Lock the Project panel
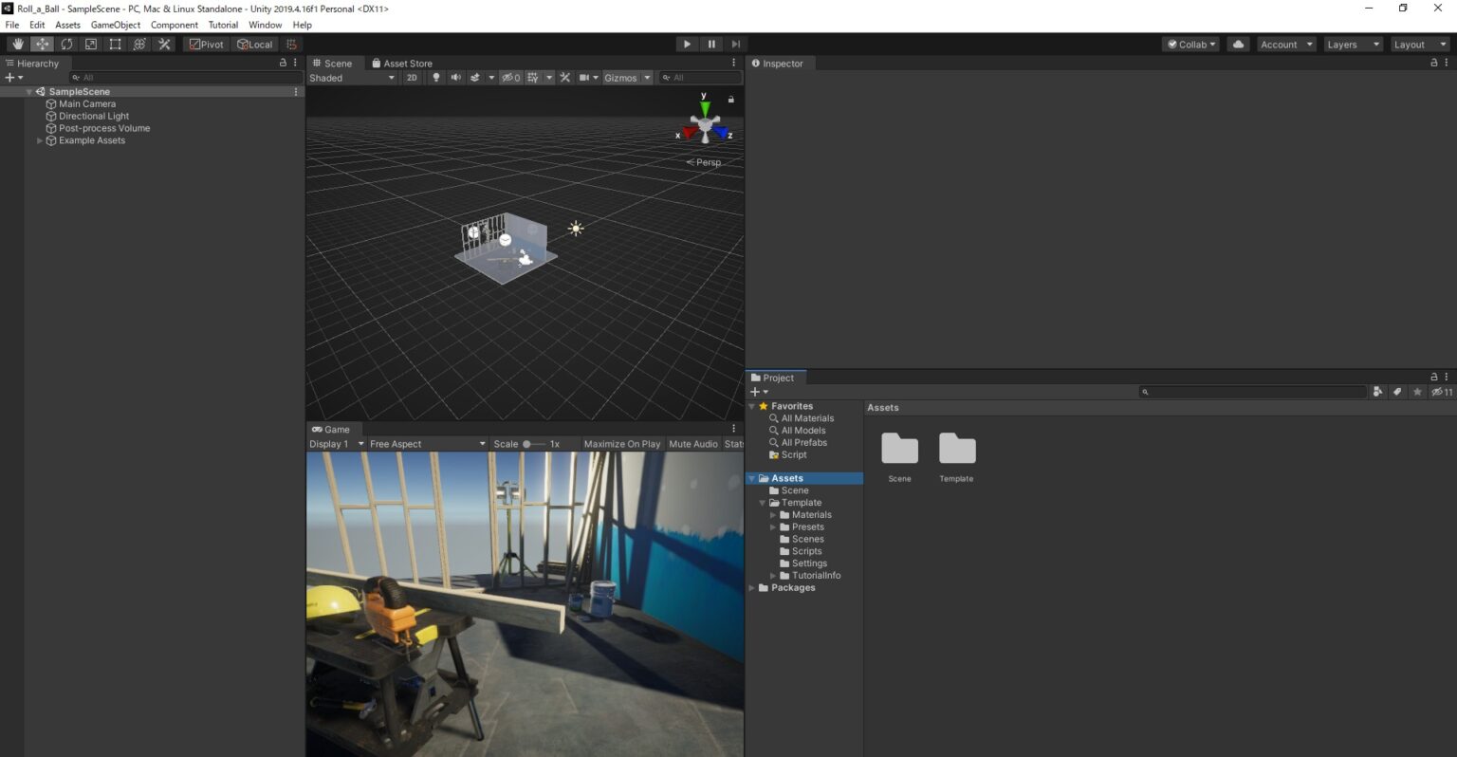The height and width of the screenshot is (757, 1457). 1434,377
